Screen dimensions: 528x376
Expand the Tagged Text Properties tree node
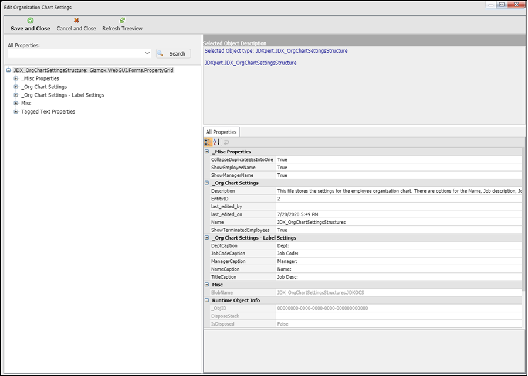[x=16, y=111]
